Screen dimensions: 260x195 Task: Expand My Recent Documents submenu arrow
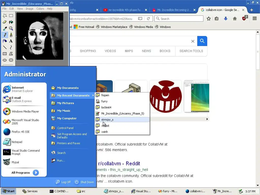pyautogui.click(x=93, y=95)
